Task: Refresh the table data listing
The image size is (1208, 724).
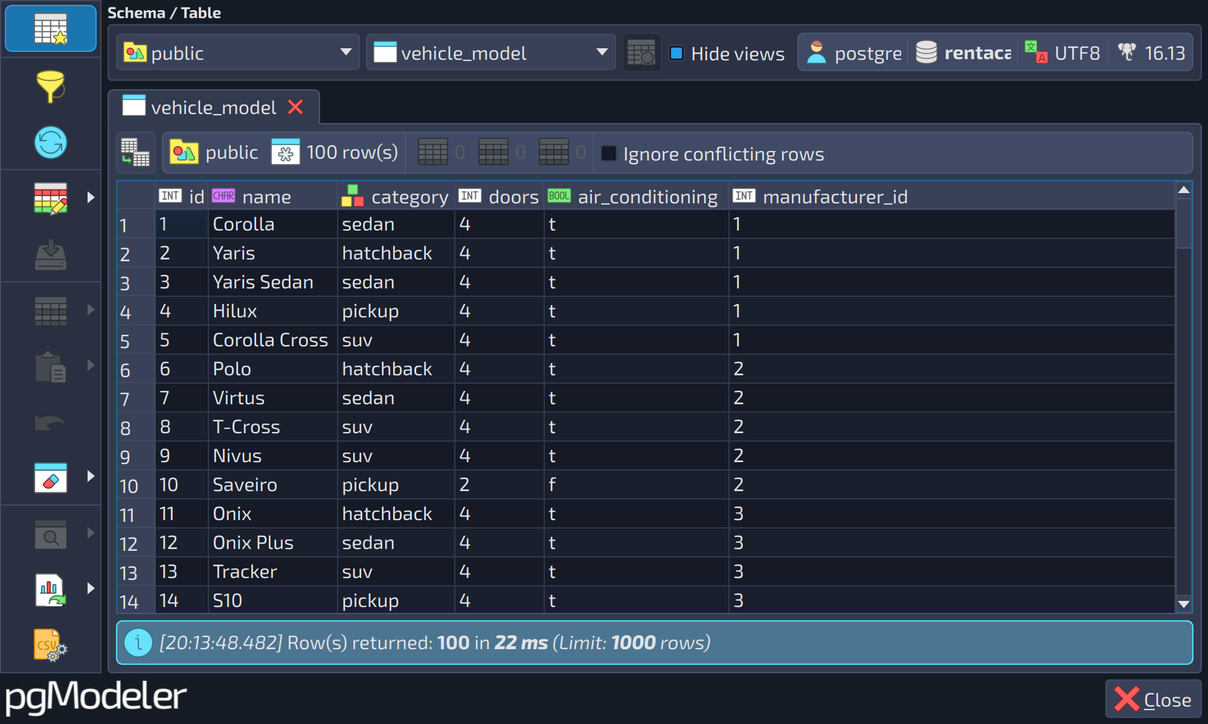Action: (x=51, y=142)
